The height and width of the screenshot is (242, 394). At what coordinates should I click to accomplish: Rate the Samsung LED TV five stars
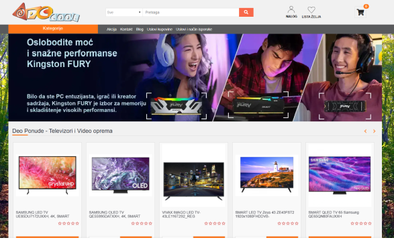[x=77, y=223]
